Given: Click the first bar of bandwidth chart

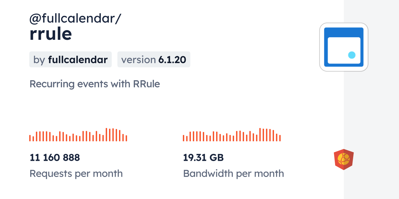Looking at the screenshot, I should [x=184, y=138].
